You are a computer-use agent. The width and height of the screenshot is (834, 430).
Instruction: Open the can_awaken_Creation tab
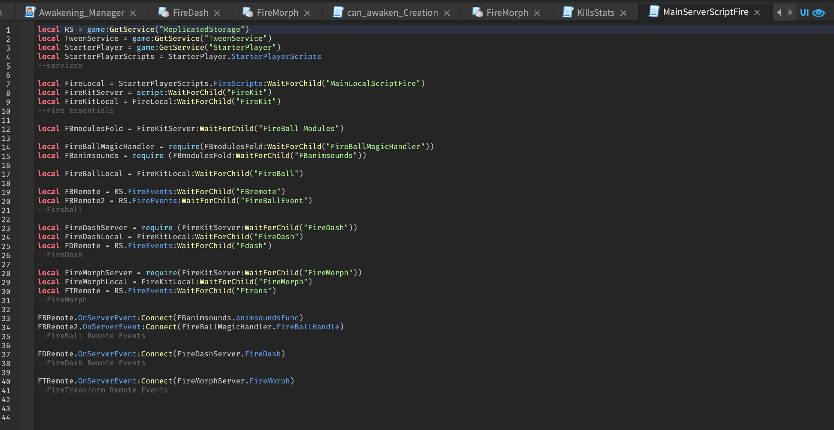392,12
